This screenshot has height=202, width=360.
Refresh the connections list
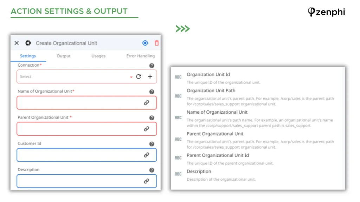(x=139, y=76)
